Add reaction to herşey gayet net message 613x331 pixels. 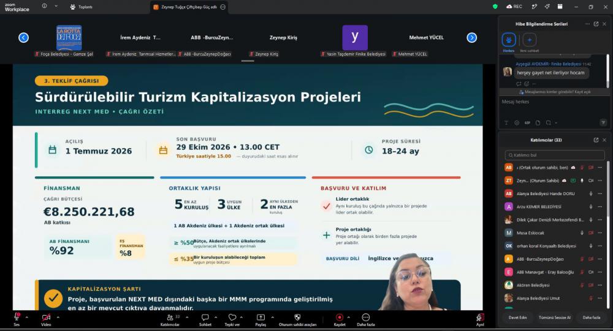527,84
